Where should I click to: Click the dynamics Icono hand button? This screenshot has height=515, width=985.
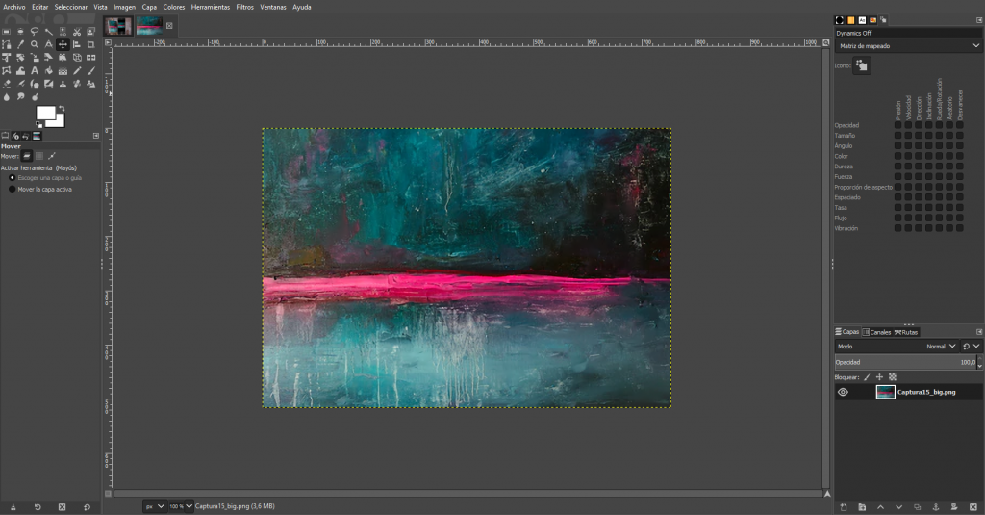[x=862, y=65]
